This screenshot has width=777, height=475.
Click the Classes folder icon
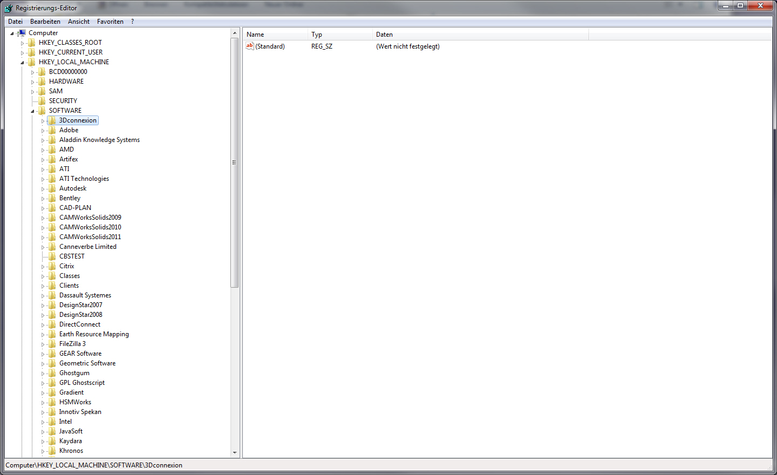[52, 276]
